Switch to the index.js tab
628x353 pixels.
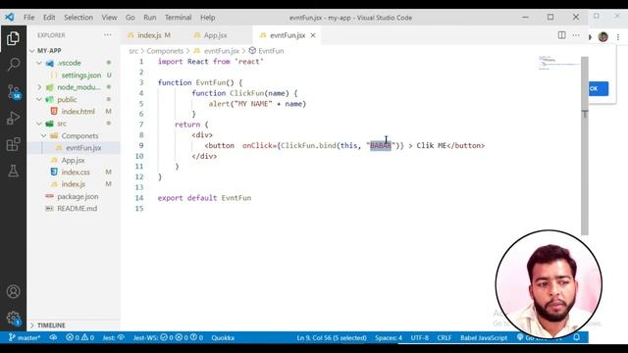pyautogui.click(x=149, y=35)
